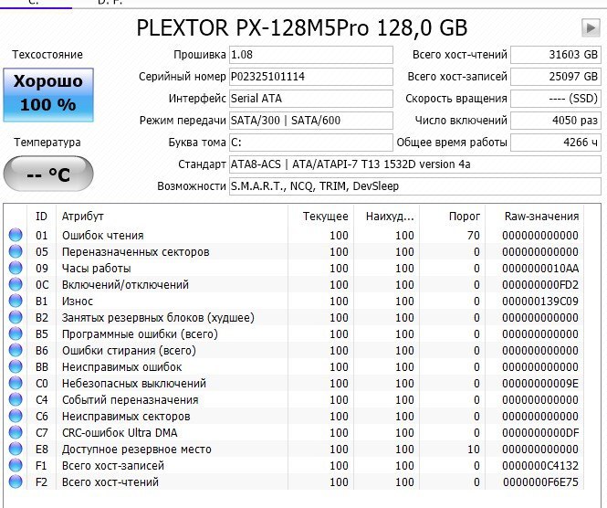This screenshot has height=508, width=607.
Task: Click the Интерфейс field showing Serial ATA
Action: (x=311, y=99)
